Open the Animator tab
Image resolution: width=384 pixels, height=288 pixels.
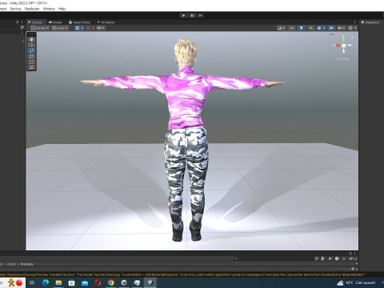tap(106, 22)
